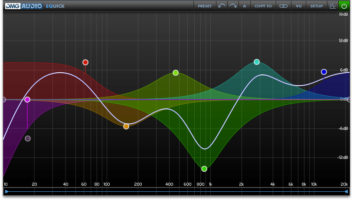Open the COPY TO menu
This screenshot has width=353, height=200.
coord(263,6)
